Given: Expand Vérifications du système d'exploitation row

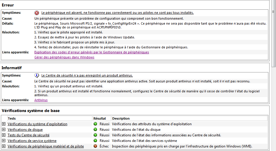Looking at the screenshot, I should click(4, 124).
